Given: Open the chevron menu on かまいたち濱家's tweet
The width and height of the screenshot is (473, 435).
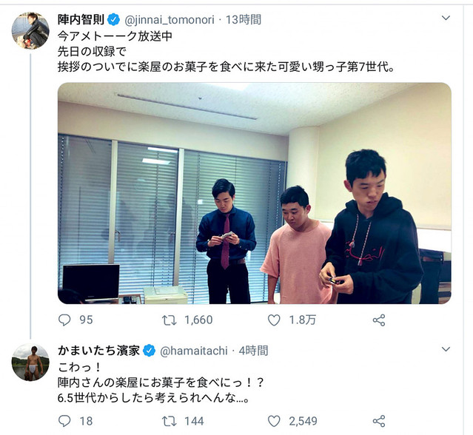Looking at the screenshot, I should click(x=446, y=349).
